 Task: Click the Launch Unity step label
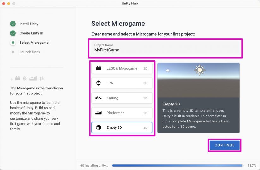pos(30,52)
